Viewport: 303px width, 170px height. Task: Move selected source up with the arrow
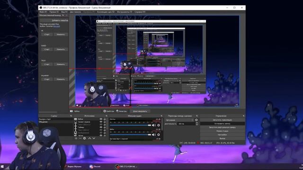(89, 138)
